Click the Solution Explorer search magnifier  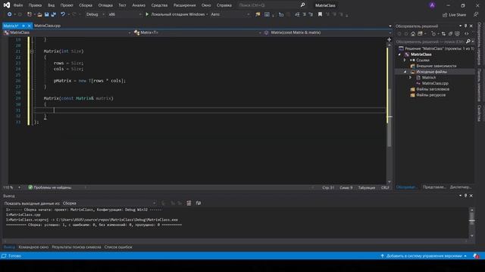(x=468, y=42)
